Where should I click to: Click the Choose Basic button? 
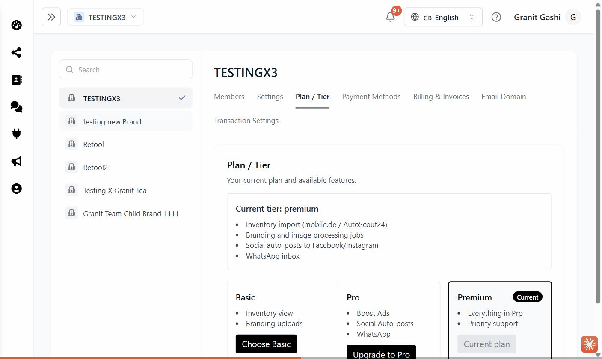click(266, 344)
